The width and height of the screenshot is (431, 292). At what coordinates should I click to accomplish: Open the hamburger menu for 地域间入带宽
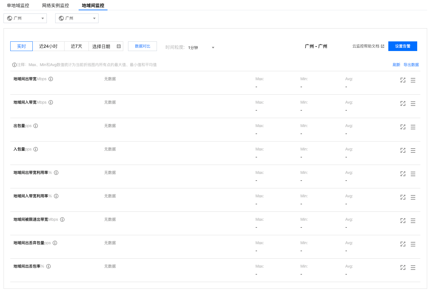(x=413, y=104)
